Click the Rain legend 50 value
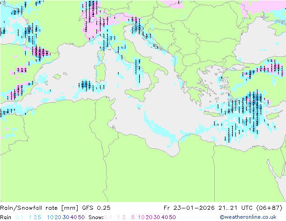Screen dimensions: 286x221 click(81, 217)
